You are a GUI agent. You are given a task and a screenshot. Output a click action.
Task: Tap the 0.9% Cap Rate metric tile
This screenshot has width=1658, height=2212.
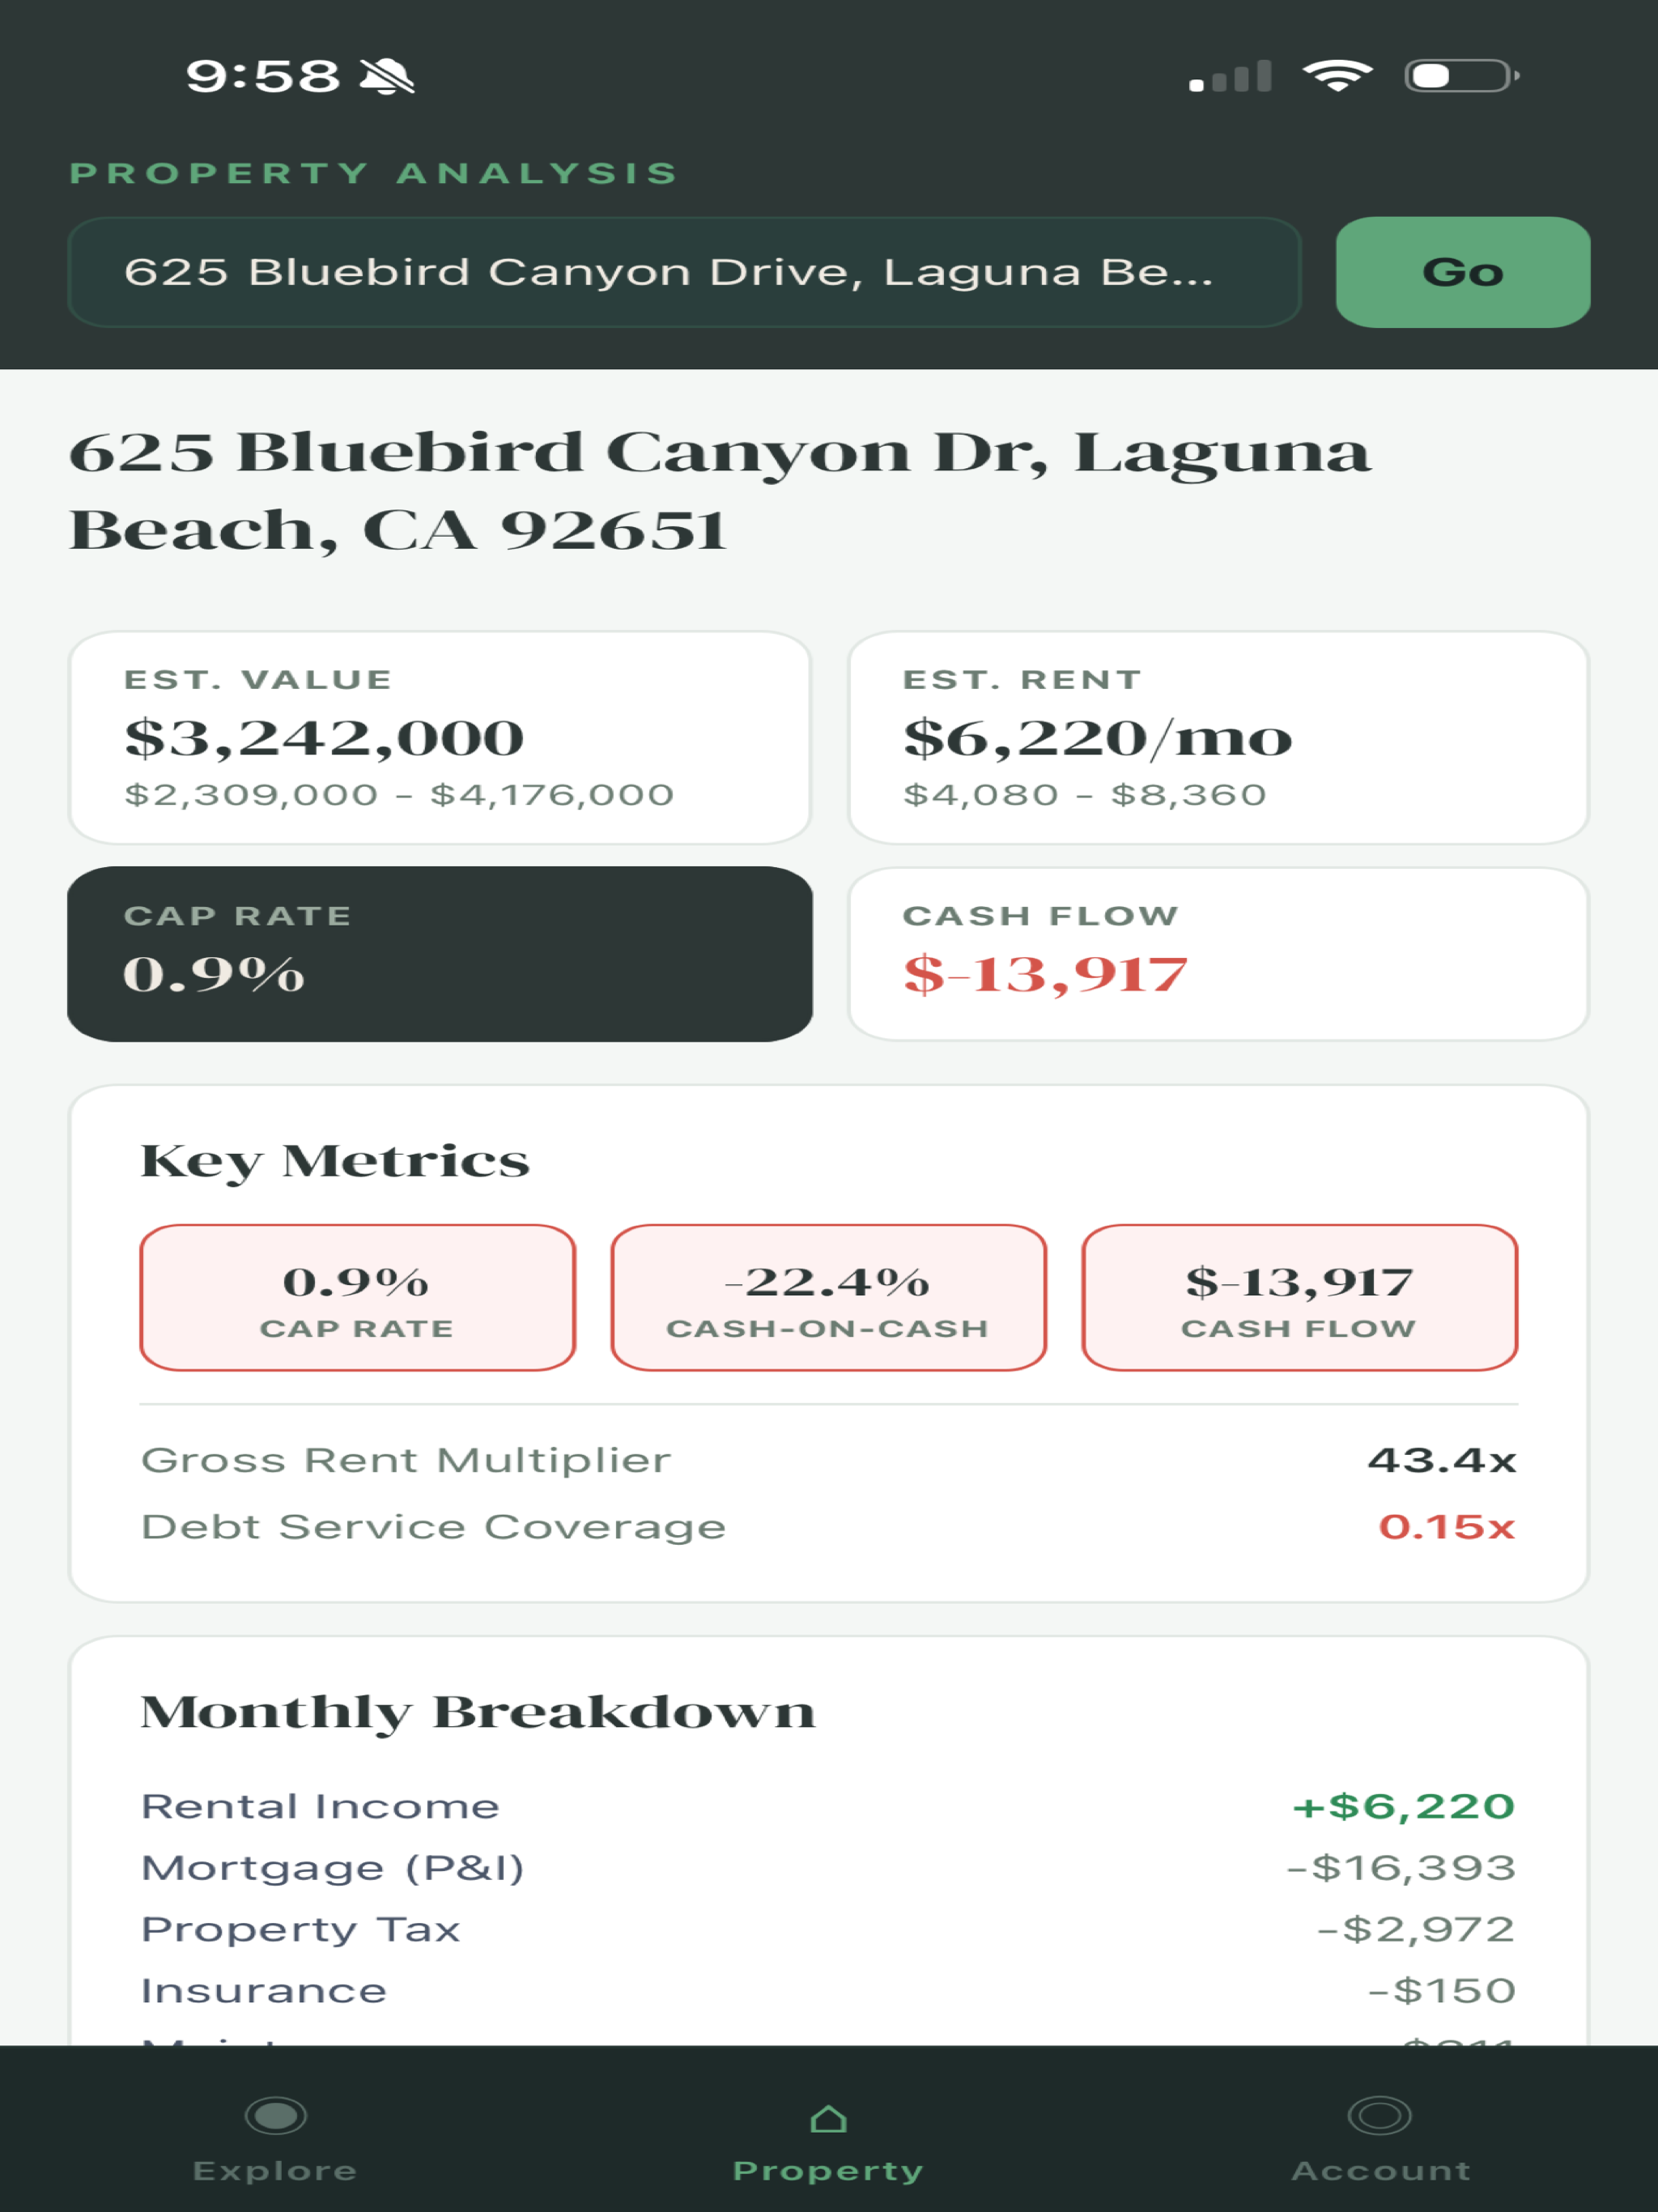coord(357,1297)
